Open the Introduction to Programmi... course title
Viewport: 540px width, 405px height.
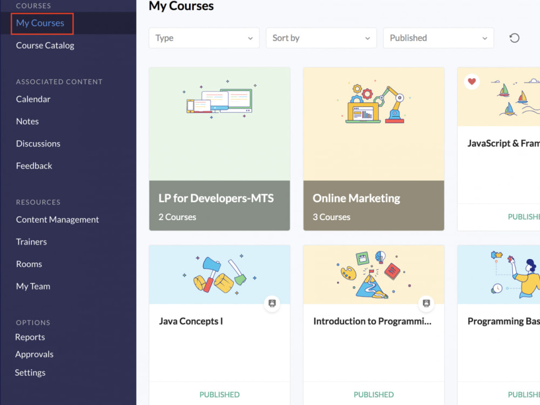[372, 321]
